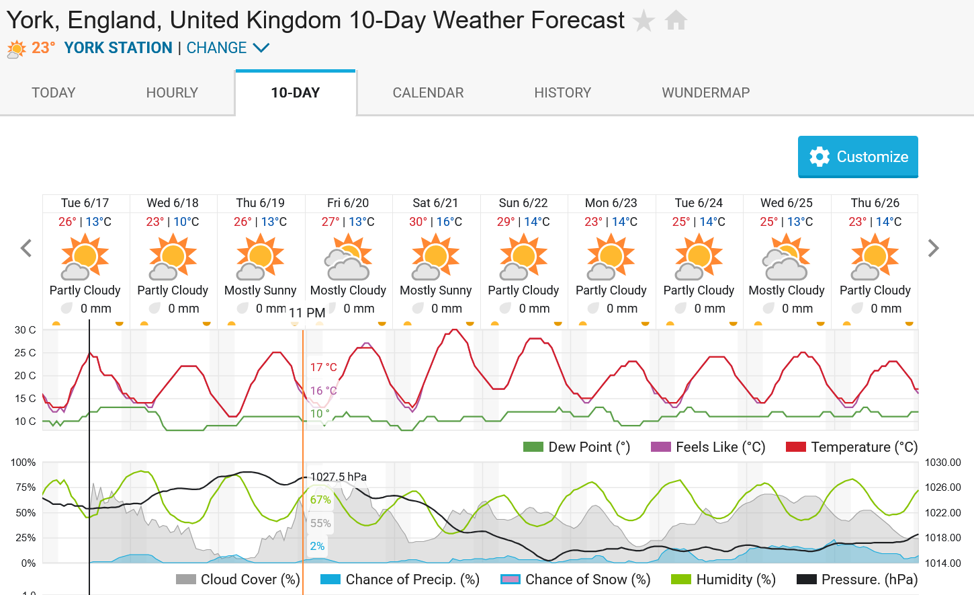Open the Calendar tab
The image size is (974, 595).
428,93
